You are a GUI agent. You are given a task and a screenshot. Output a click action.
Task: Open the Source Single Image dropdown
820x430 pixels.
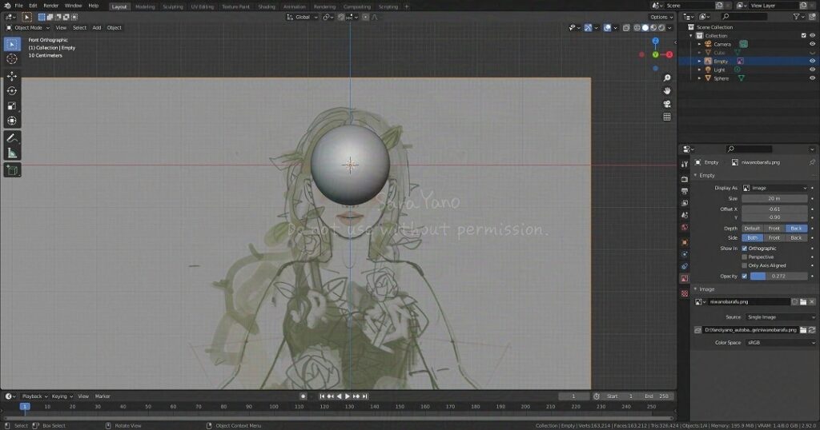tap(779, 317)
